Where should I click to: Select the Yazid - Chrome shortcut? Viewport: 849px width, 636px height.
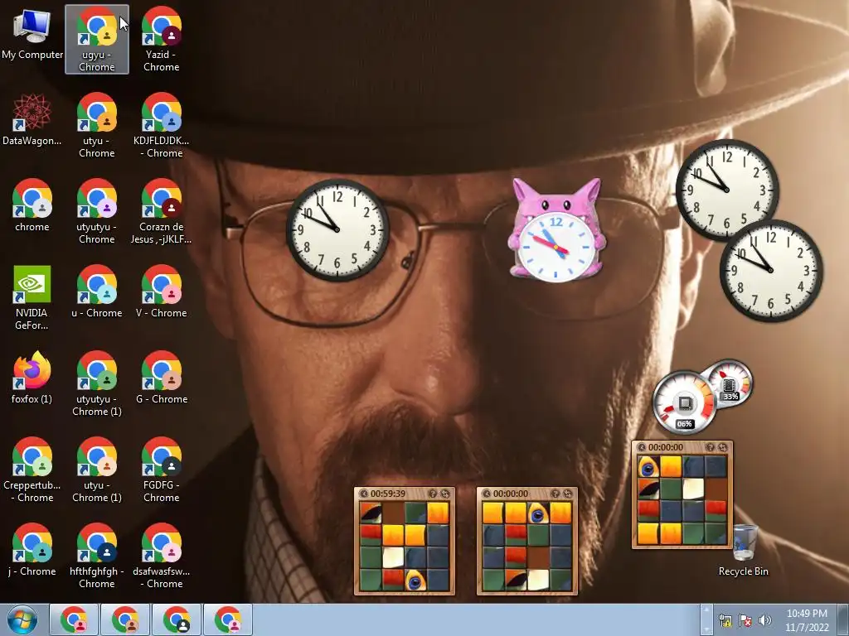coord(162,39)
